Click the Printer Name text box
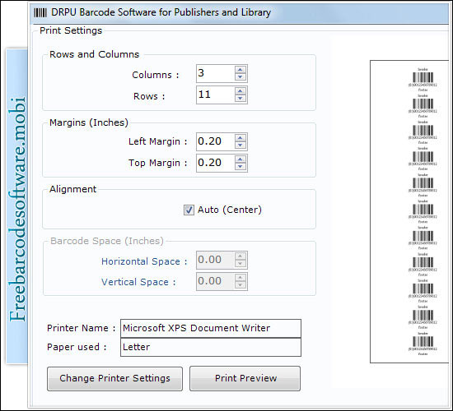The height and width of the screenshot is (411, 453). pos(211,328)
